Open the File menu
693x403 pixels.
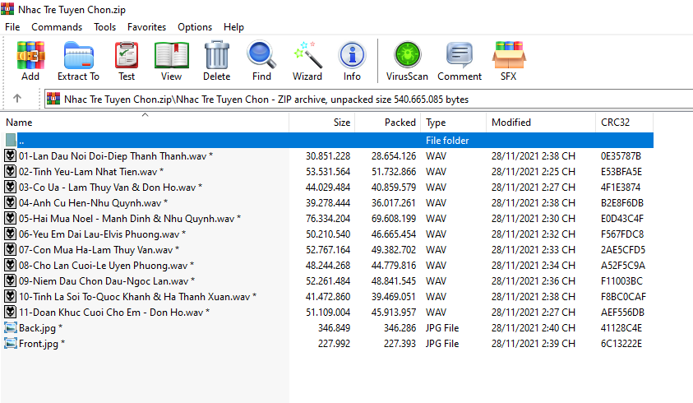(x=12, y=27)
